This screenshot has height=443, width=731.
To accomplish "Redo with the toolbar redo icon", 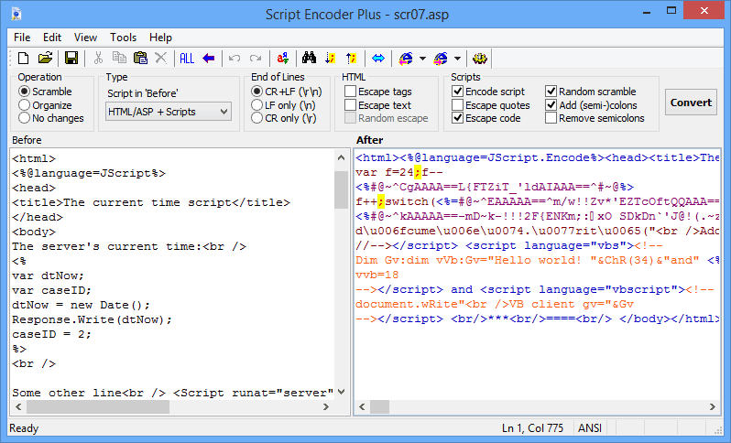I will click(x=256, y=59).
